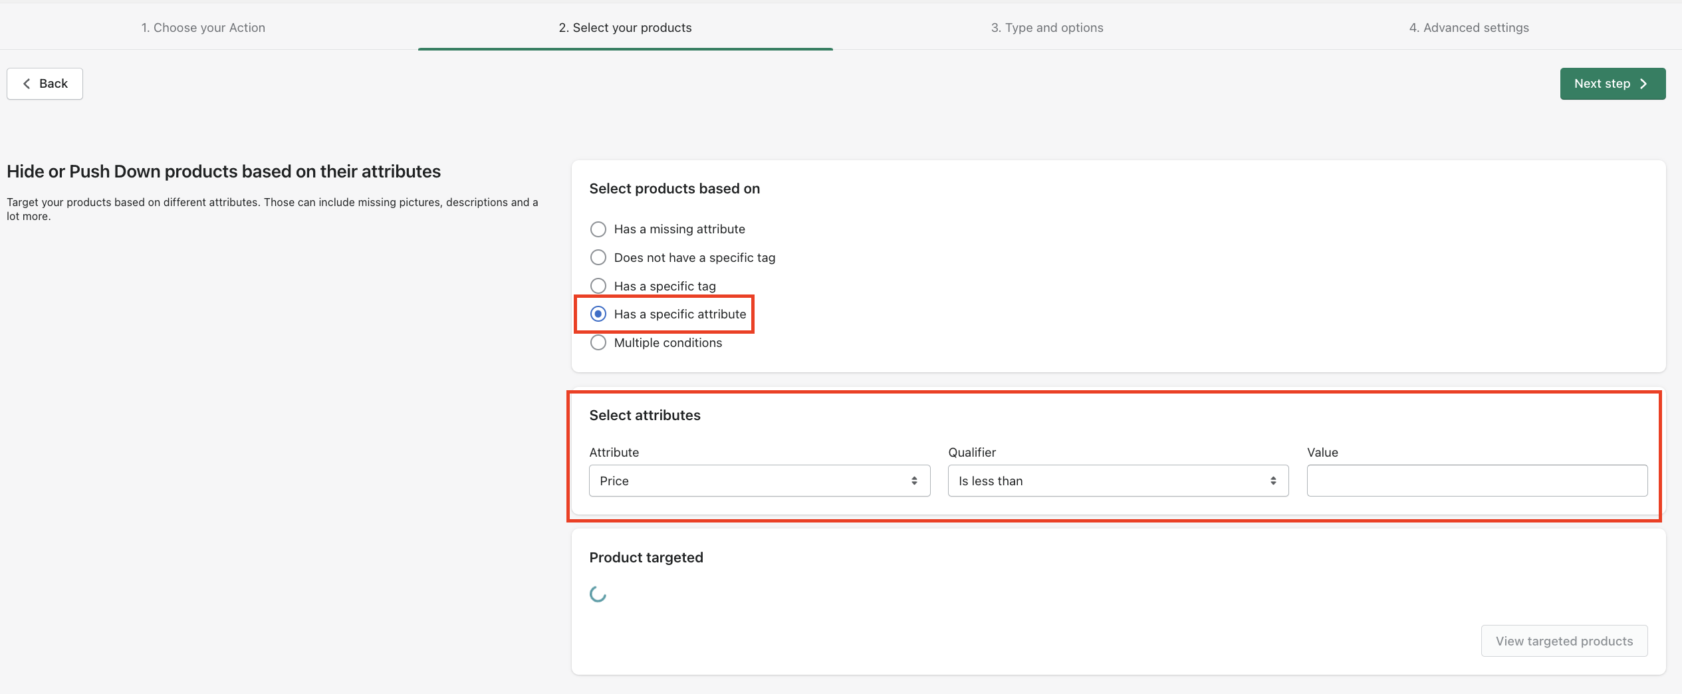
Task: Choose the 'Multiple conditions' radio option
Action: point(598,342)
